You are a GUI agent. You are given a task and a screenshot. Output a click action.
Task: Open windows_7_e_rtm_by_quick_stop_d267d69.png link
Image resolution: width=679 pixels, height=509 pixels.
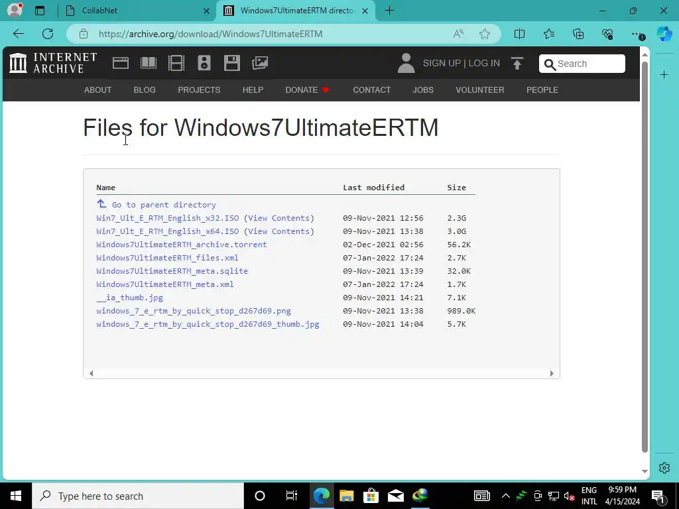194,311
